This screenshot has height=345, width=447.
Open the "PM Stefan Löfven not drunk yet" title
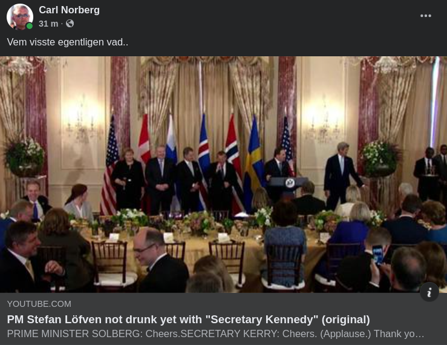(x=189, y=320)
